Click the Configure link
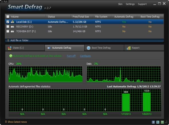 pos(85,56)
